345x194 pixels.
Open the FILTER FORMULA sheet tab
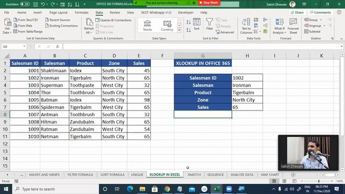coord(80,175)
